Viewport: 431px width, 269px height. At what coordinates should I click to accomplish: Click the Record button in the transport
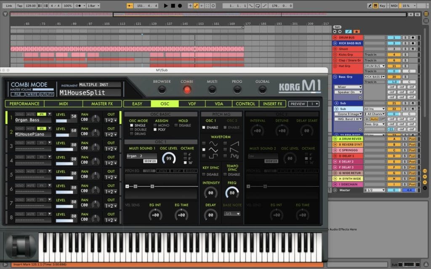pos(180,6)
